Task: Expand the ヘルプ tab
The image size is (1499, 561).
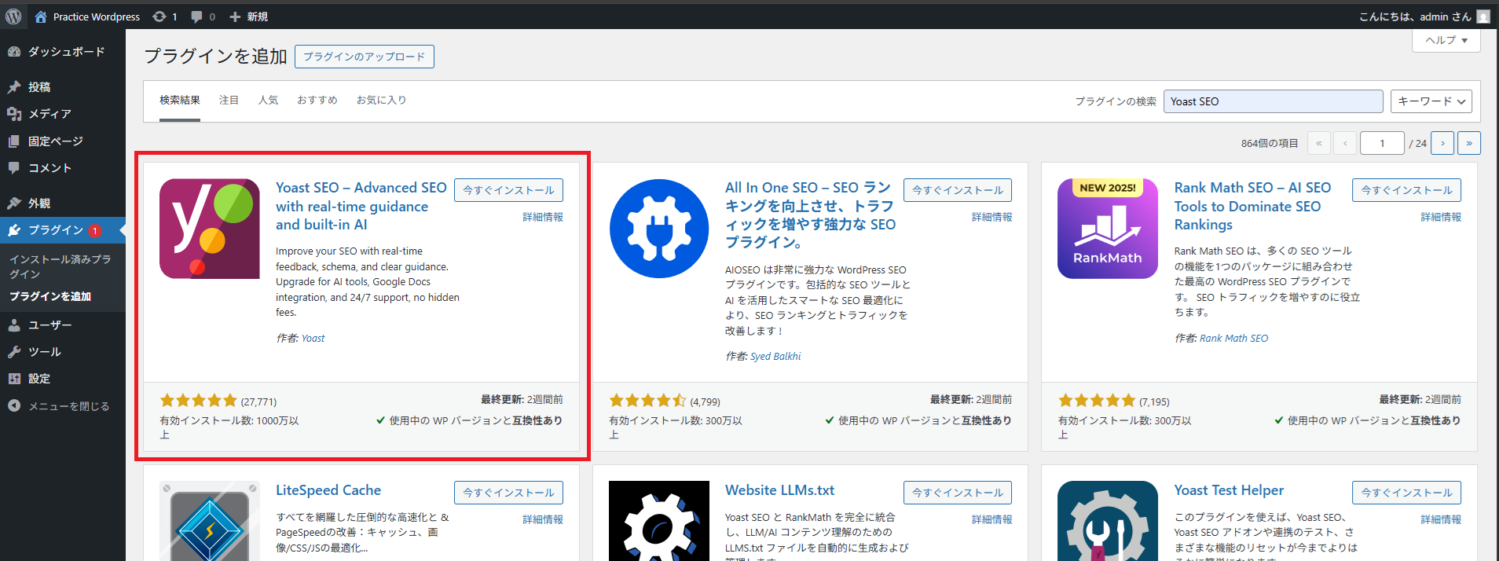Action: (1446, 40)
